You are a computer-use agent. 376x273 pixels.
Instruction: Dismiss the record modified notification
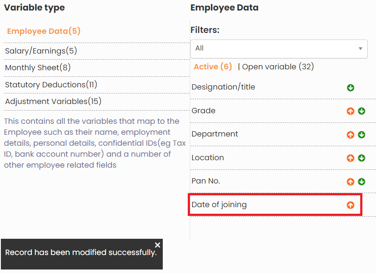(x=158, y=245)
